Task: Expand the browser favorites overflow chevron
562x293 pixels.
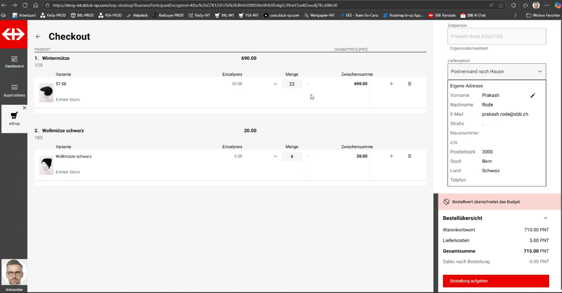Action: click(515, 15)
